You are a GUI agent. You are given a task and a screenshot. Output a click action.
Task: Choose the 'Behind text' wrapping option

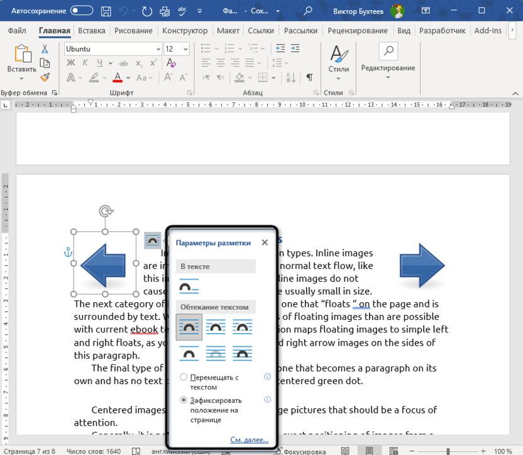216,354
